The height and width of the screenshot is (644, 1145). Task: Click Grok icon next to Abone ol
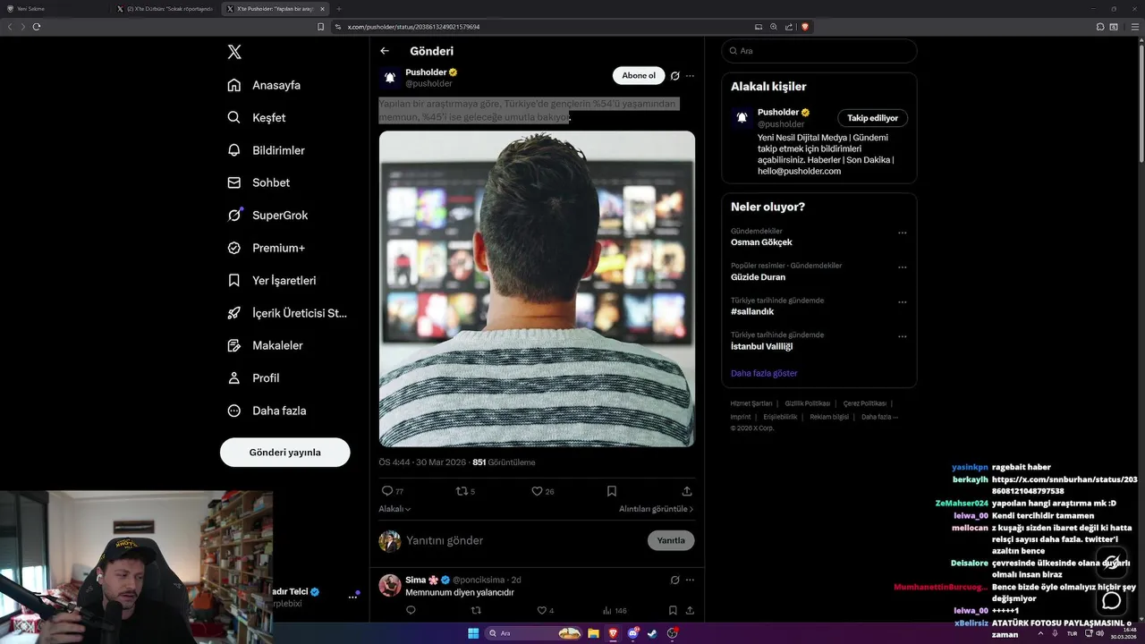pos(675,76)
